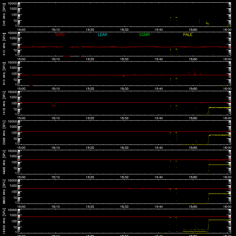Click the green SGMR station label
The image size is (236, 236).
(x=144, y=35)
